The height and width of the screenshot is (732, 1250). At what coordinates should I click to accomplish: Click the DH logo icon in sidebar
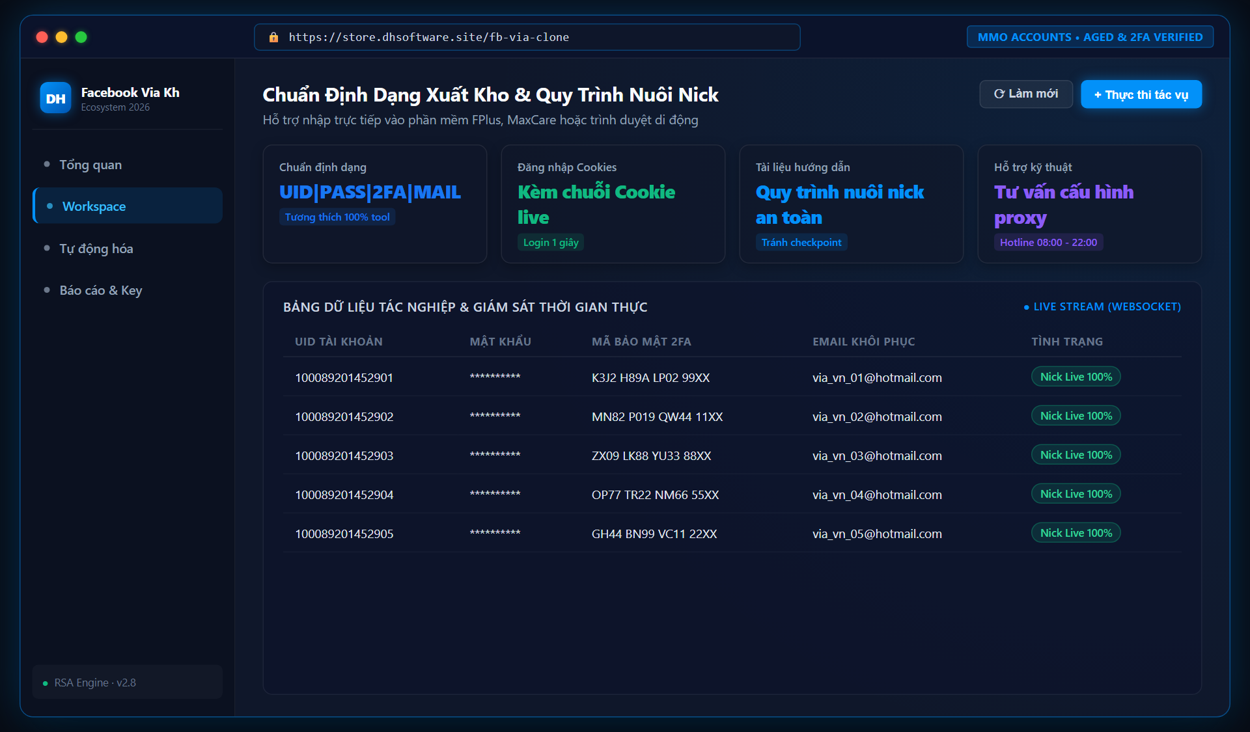click(x=55, y=98)
